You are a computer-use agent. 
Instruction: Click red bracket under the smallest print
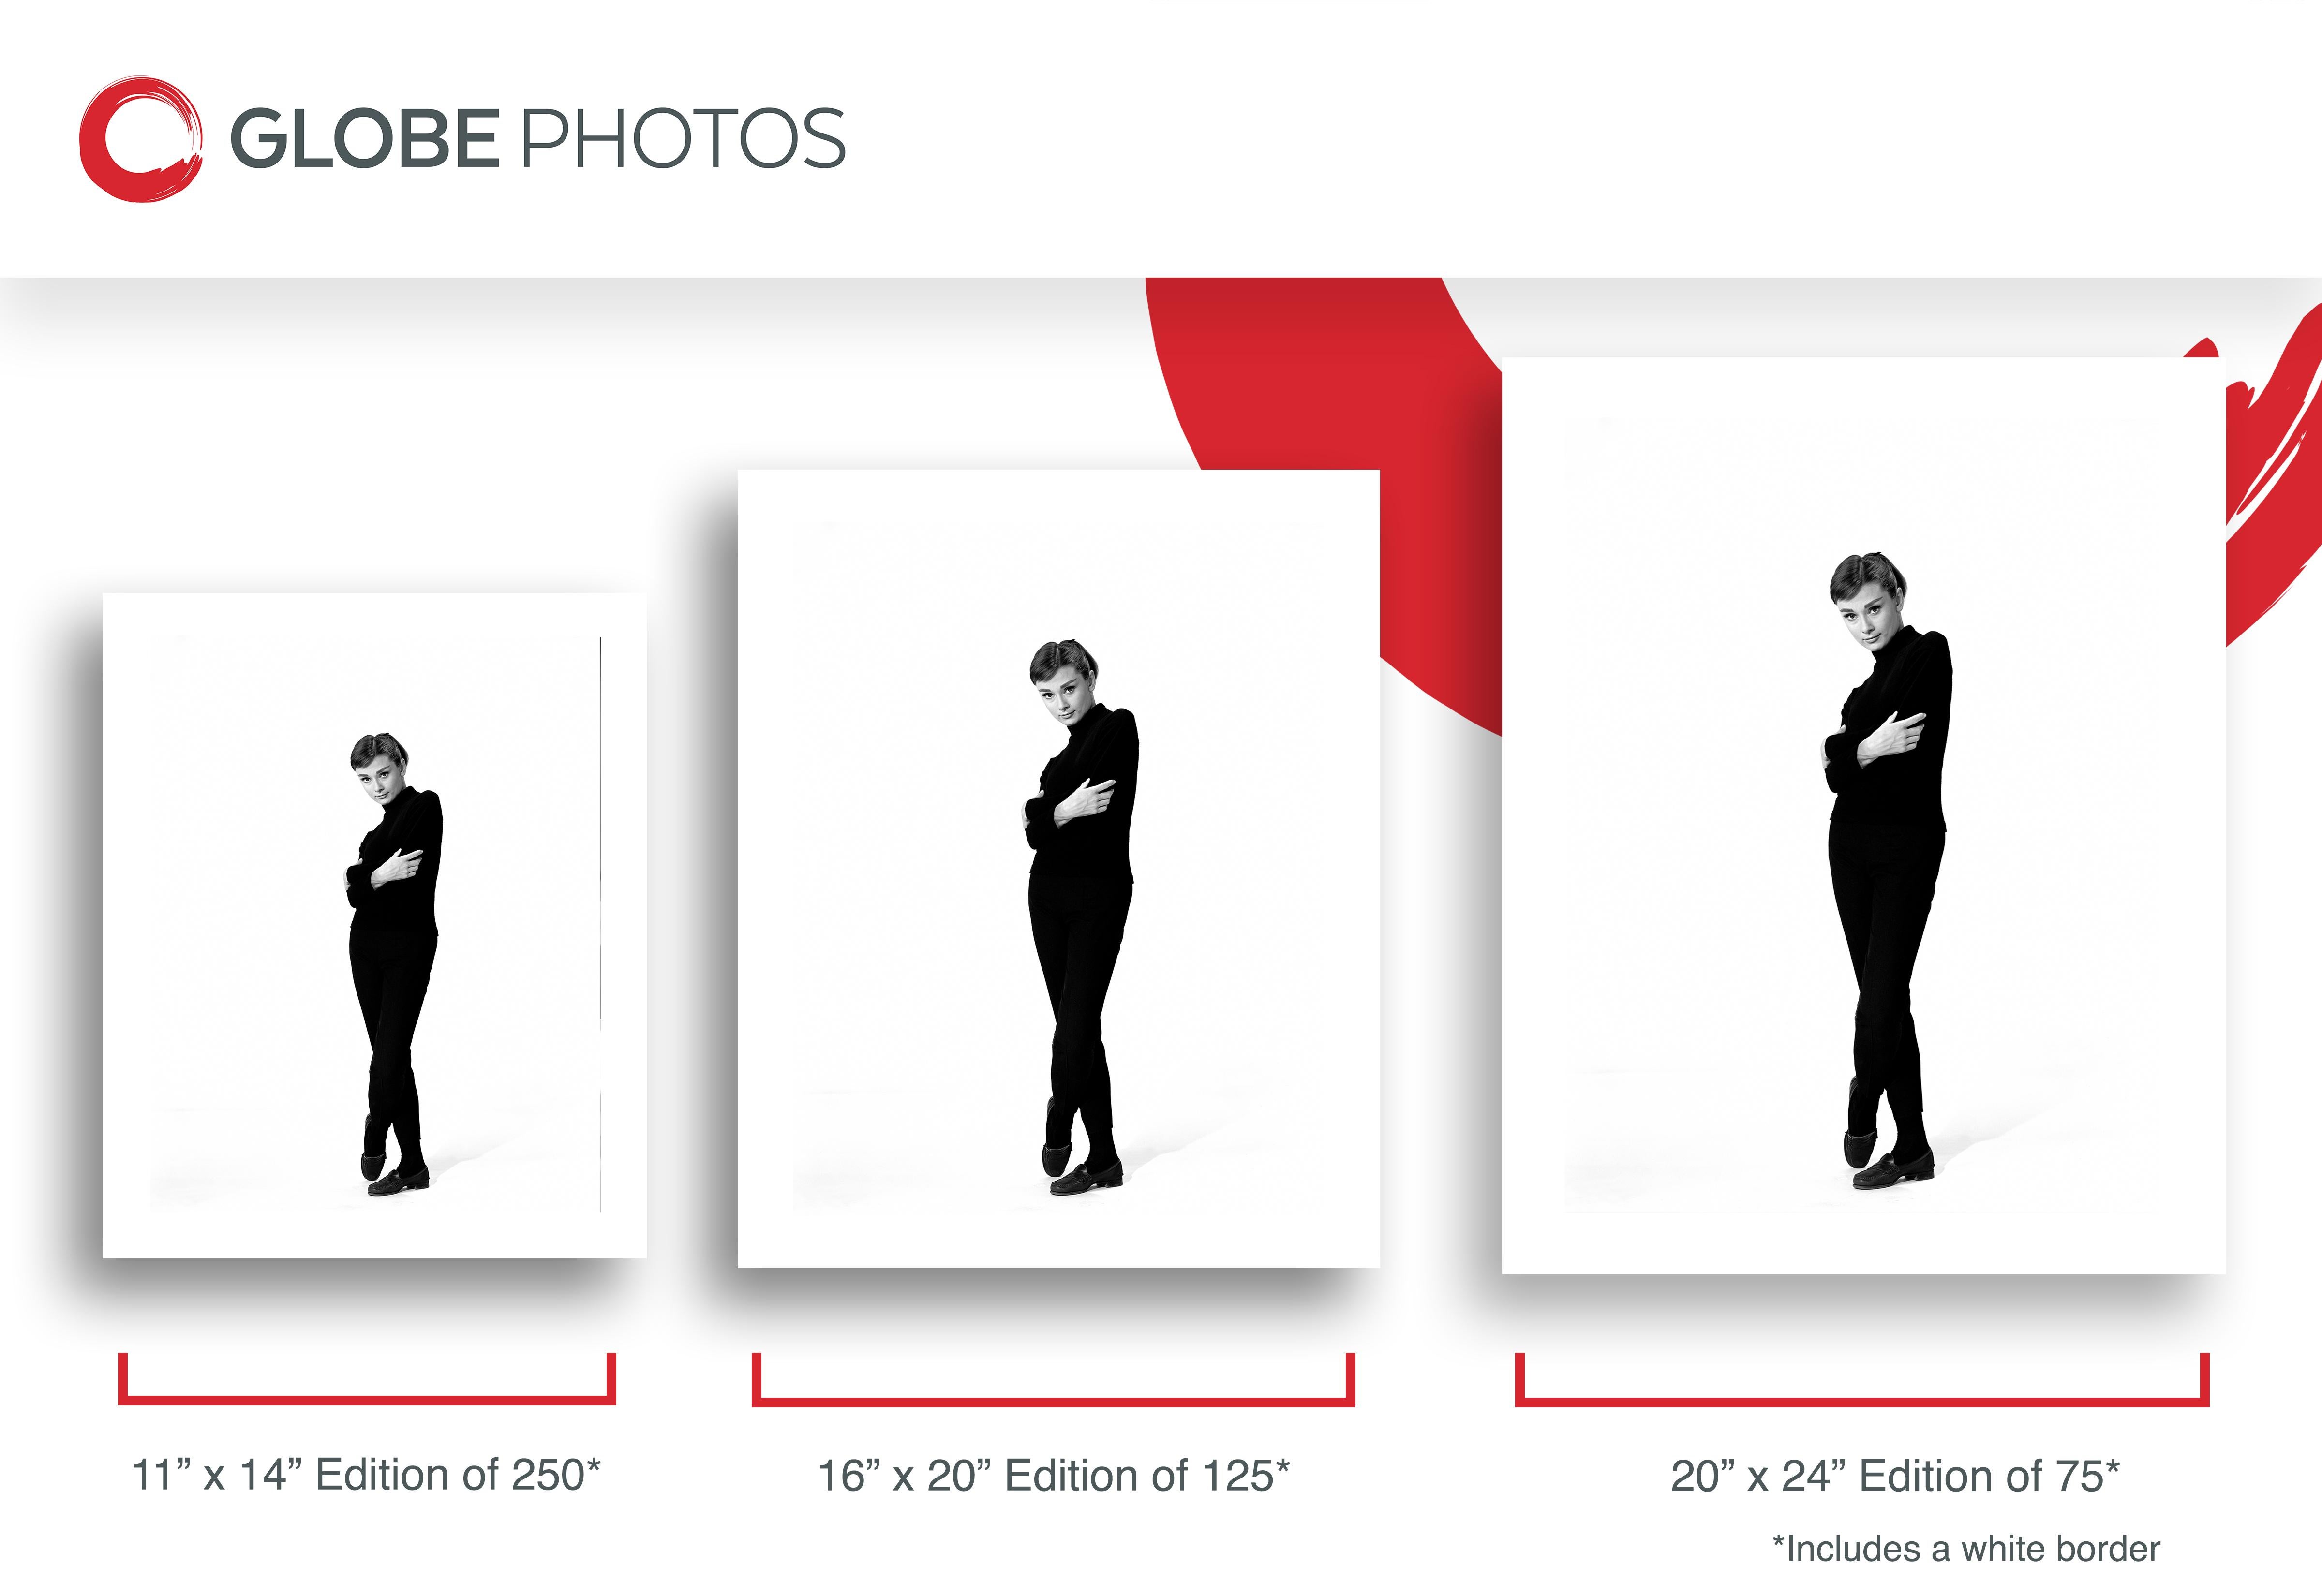coord(366,1398)
